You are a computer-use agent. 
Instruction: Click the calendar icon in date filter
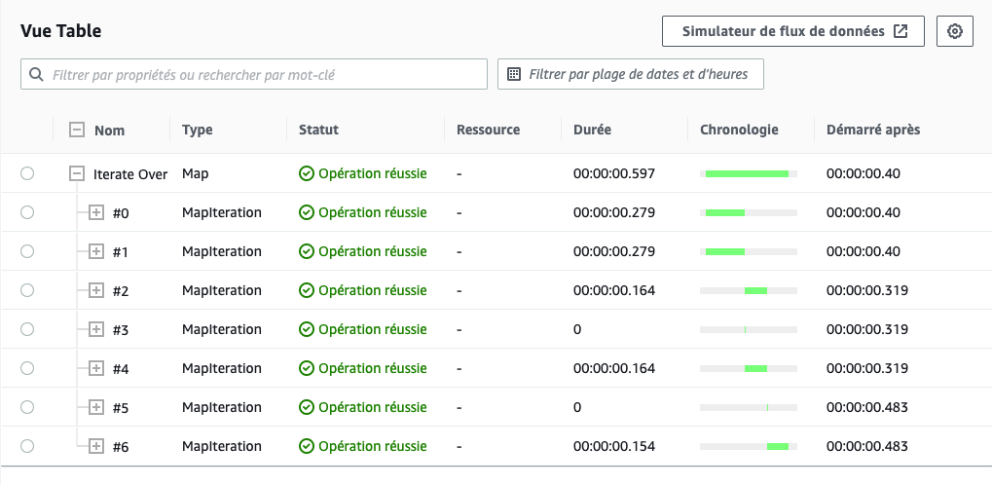(515, 75)
